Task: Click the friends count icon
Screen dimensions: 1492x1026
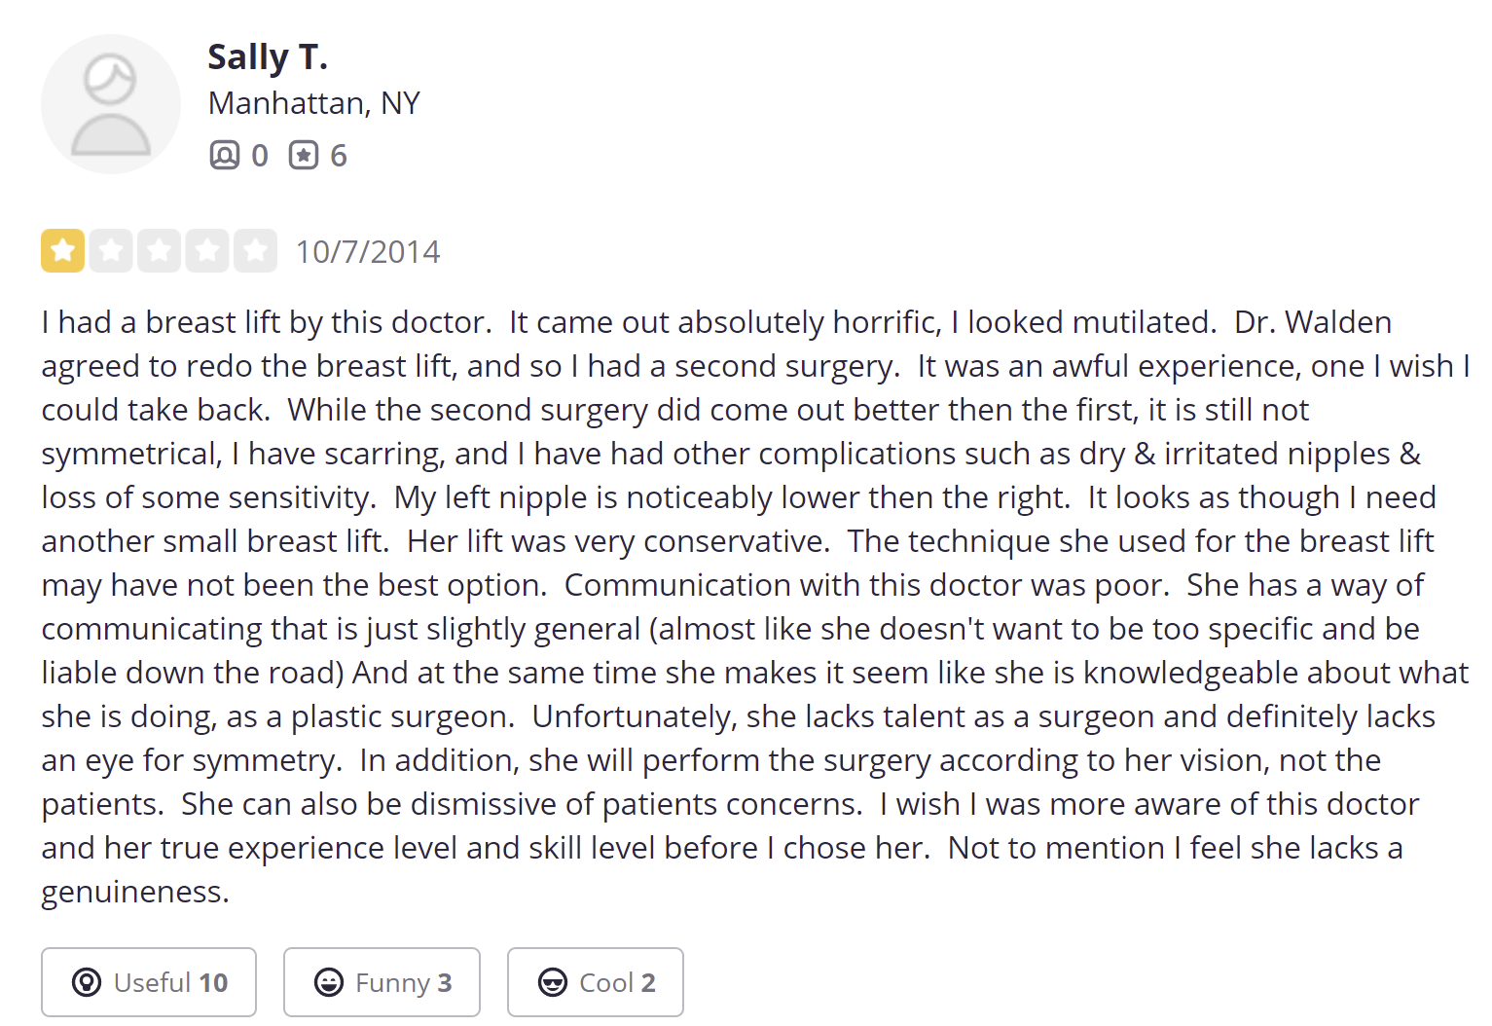Action: tap(224, 155)
